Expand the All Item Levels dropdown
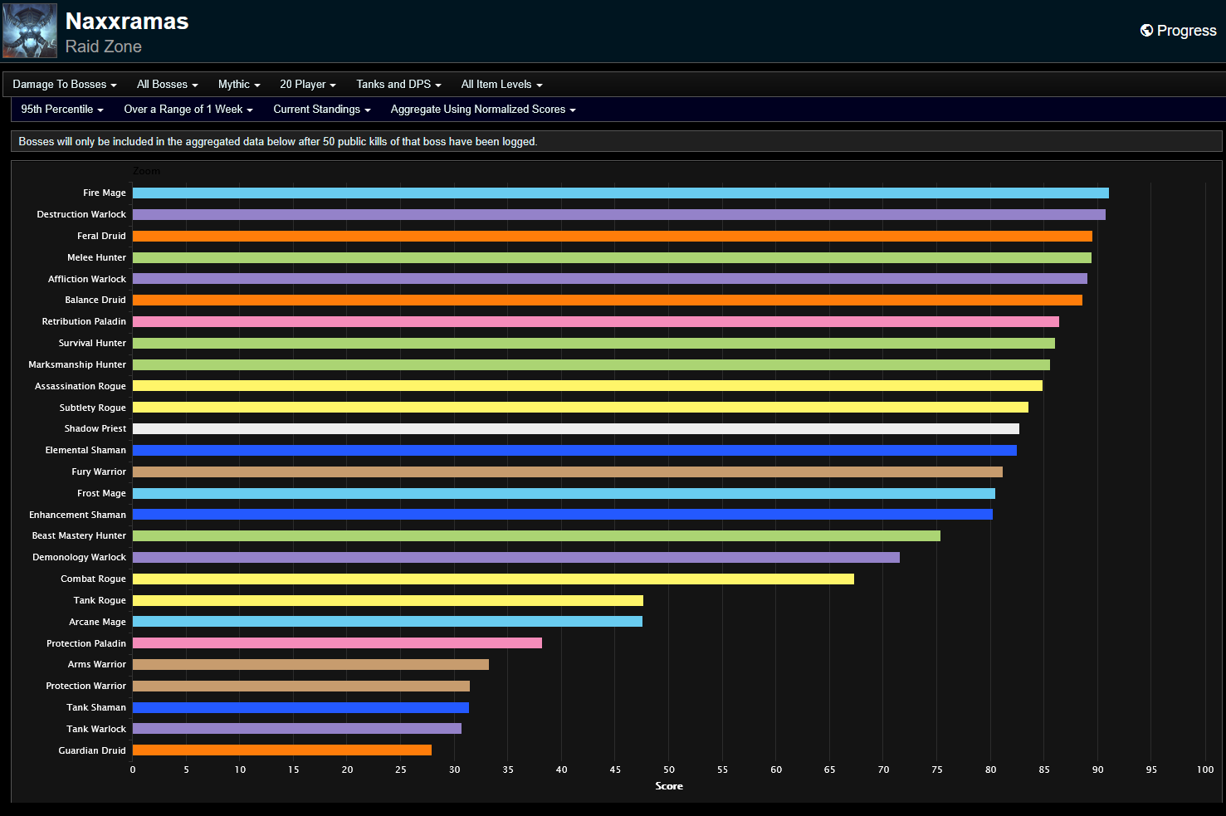This screenshot has width=1226, height=816. [501, 85]
